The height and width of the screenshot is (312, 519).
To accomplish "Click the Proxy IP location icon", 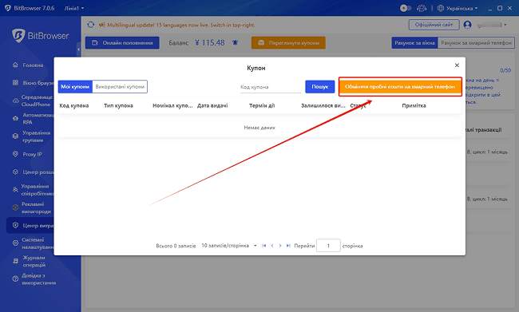I will point(15,154).
